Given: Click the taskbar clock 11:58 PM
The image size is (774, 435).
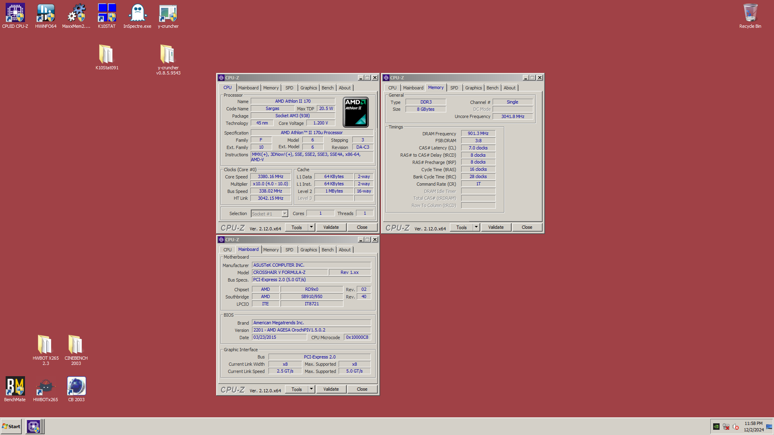Looking at the screenshot, I should coord(753,423).
